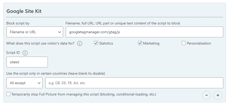This screenshot has height=105, width=229.
Task: Click the Filename, full URL description label
Action: (123, 23)
